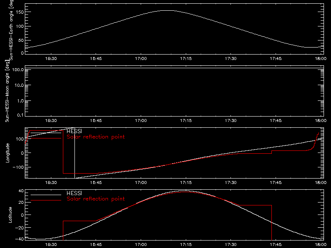Select the 100 tick on the Longitude axis

click(x=20, y=139)
